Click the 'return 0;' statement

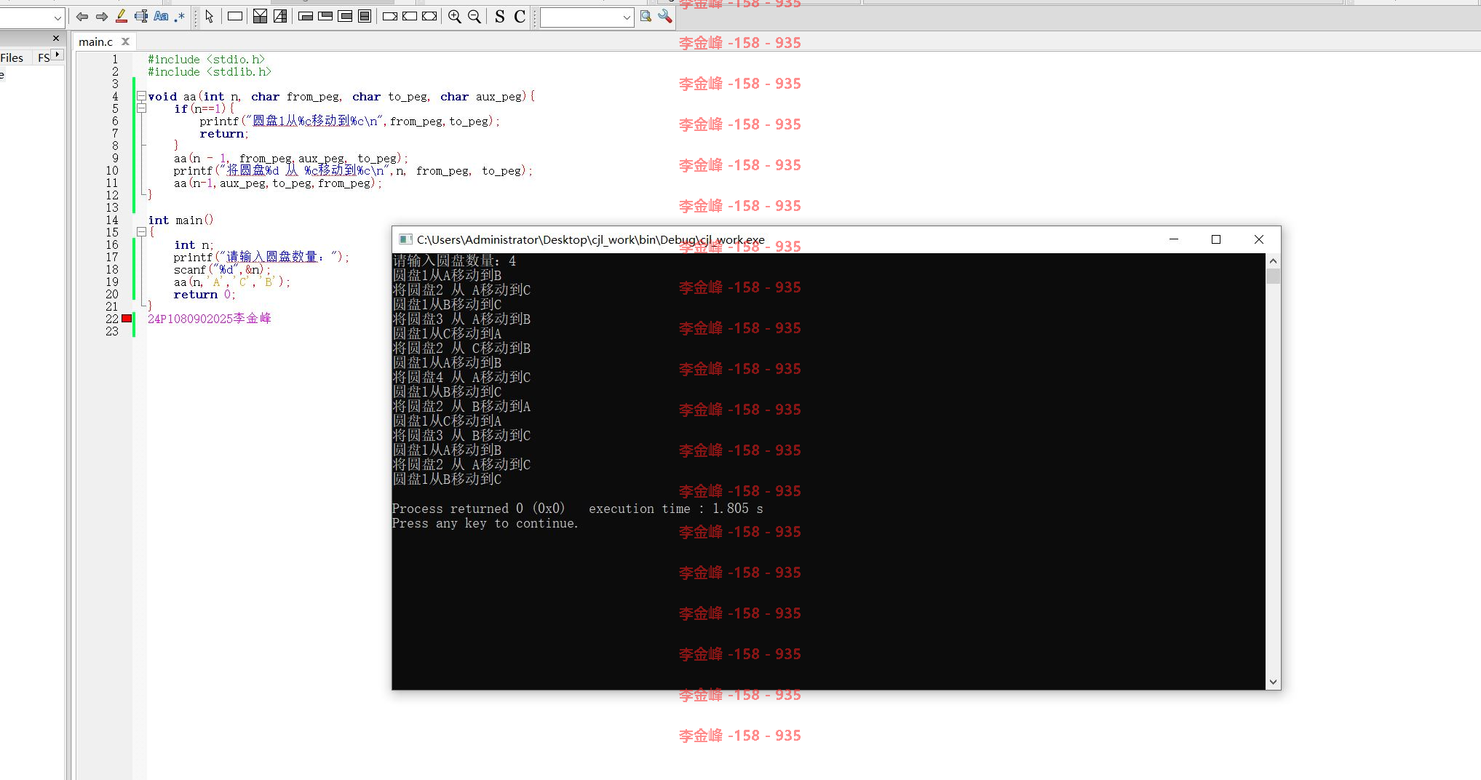[205, 294]
